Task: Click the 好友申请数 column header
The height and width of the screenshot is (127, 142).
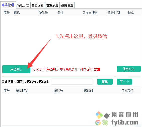Action: [x=90, y=13]
